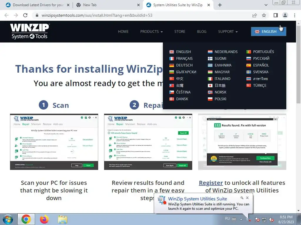Open the Scan step screenshot thumbnail
301x225 pixels.
coord(54,142)
